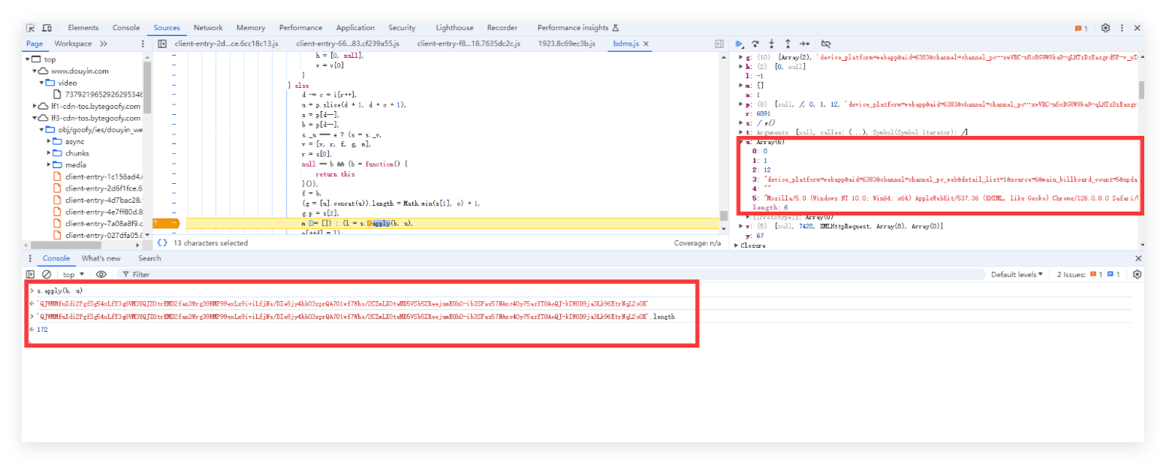Open client-entry-7a08a8f9 file in tree

click(98, 224)
